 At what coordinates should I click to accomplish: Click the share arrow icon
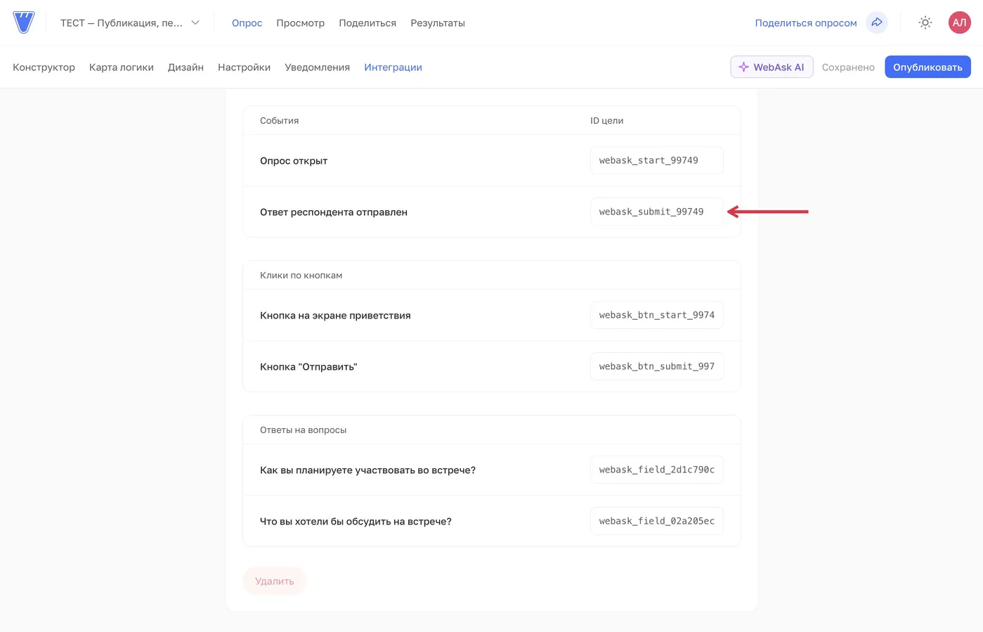click(877, 22)
